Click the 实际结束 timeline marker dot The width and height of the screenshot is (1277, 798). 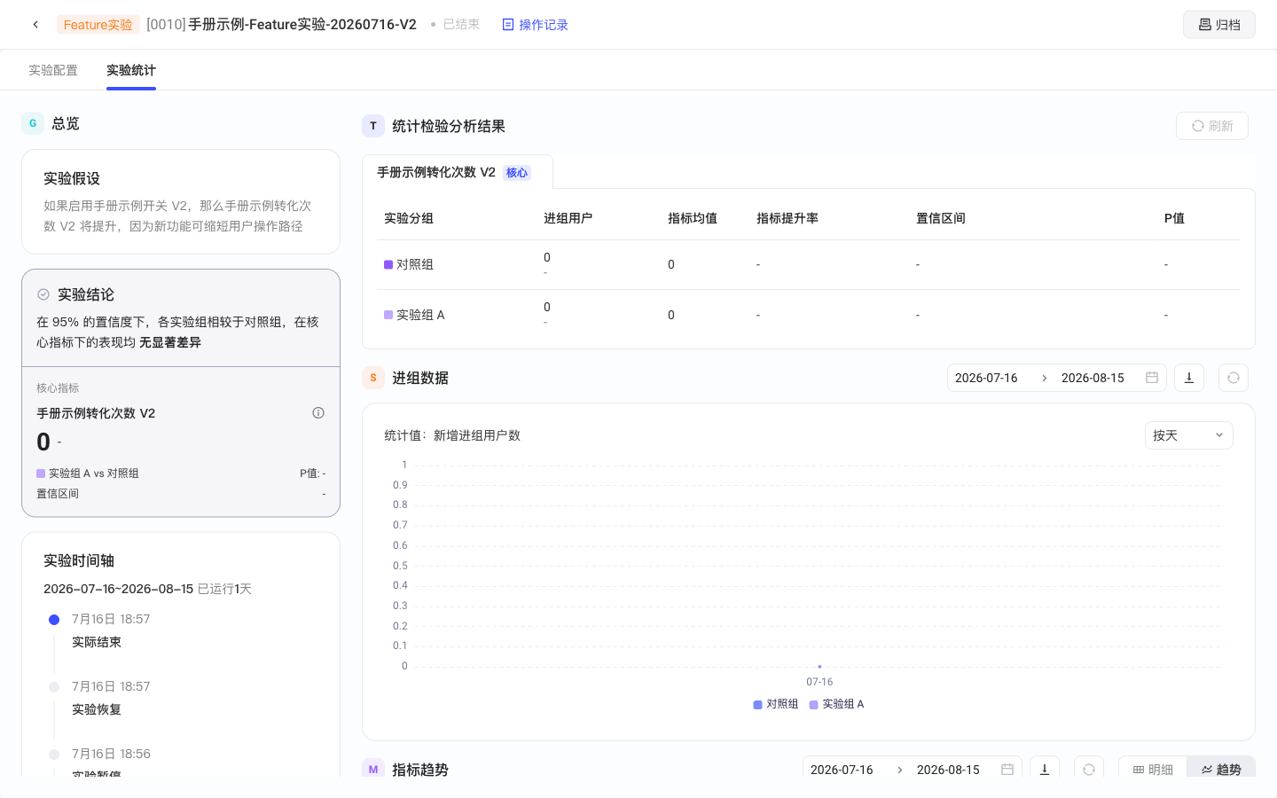coord(54,620)
